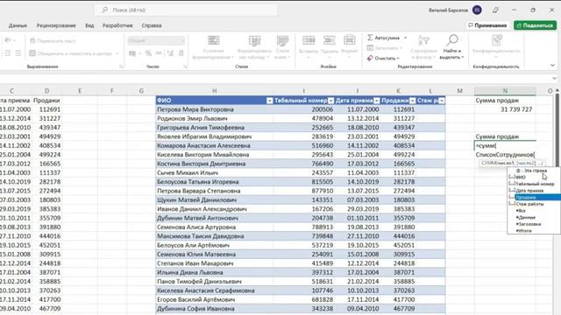Open Cell Styles (Стили ячеек)
This screenshot has height=315, width=561.
[282, 47]
